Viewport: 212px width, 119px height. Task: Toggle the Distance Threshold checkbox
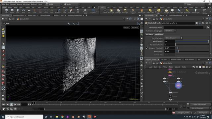point(147,48)
